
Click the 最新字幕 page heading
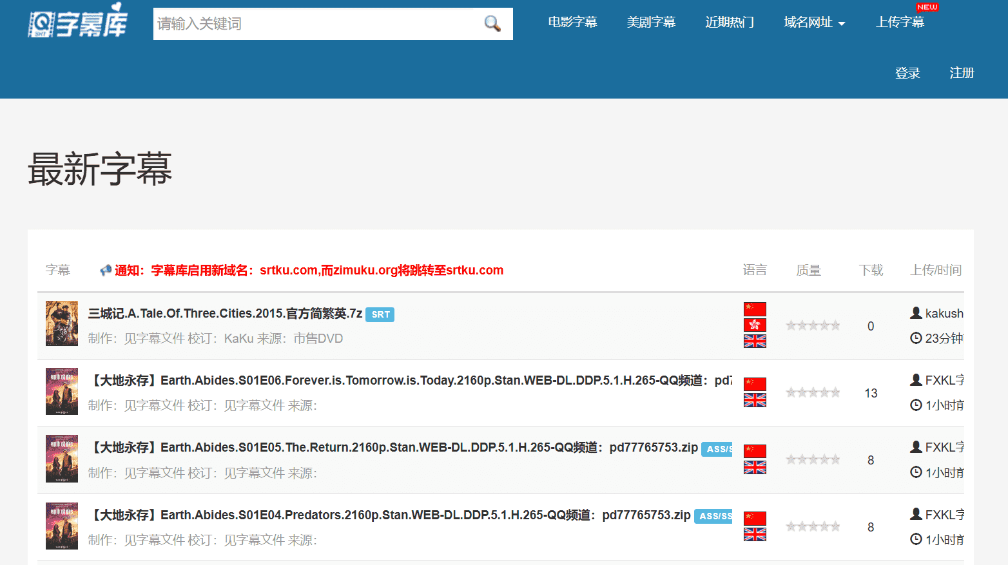point(100,169)
